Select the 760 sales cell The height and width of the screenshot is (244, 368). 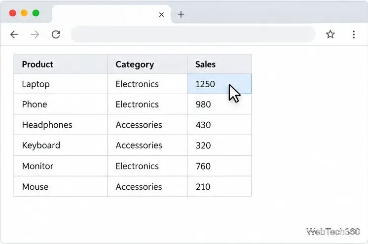tap(219, 166)
